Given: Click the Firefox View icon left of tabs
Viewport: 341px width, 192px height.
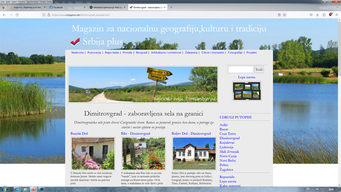Looking at the screenshot, I should tap(3, 7).
